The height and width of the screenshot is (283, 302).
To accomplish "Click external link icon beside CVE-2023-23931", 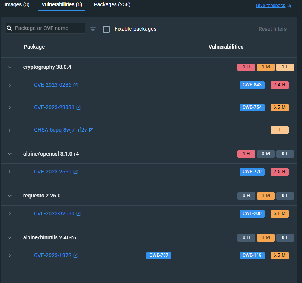I will pyautogui.click(x=78, y=107).
